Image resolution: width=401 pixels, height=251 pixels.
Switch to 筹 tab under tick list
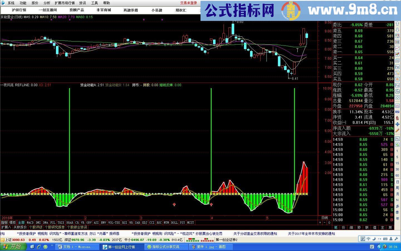point(390,228)
